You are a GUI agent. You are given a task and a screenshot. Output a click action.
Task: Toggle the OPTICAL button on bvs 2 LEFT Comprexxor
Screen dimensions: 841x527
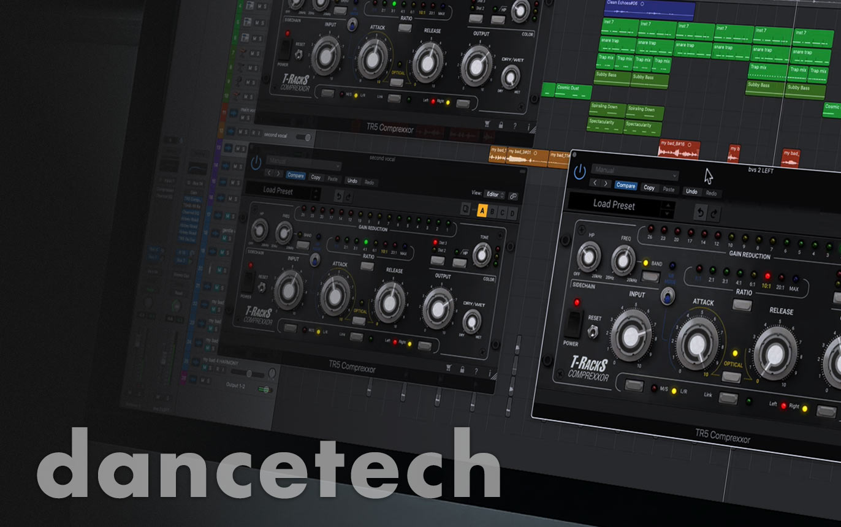(730, 376)
